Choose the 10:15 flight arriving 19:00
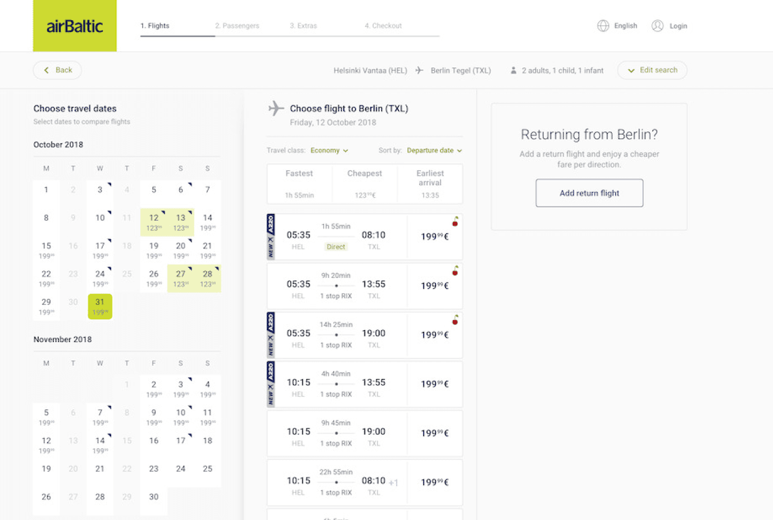 click(x=364, y=433)
